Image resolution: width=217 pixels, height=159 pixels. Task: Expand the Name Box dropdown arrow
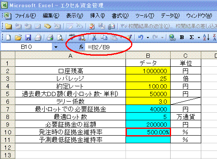click(x=56, y=47)
